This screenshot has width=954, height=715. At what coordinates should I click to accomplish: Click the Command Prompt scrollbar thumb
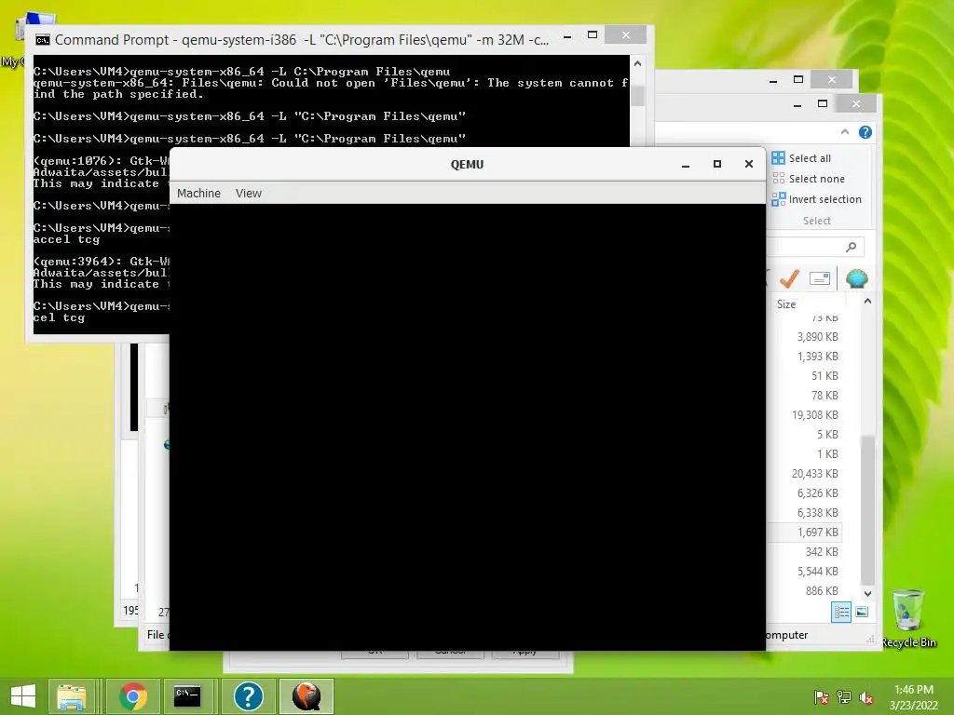637,96
